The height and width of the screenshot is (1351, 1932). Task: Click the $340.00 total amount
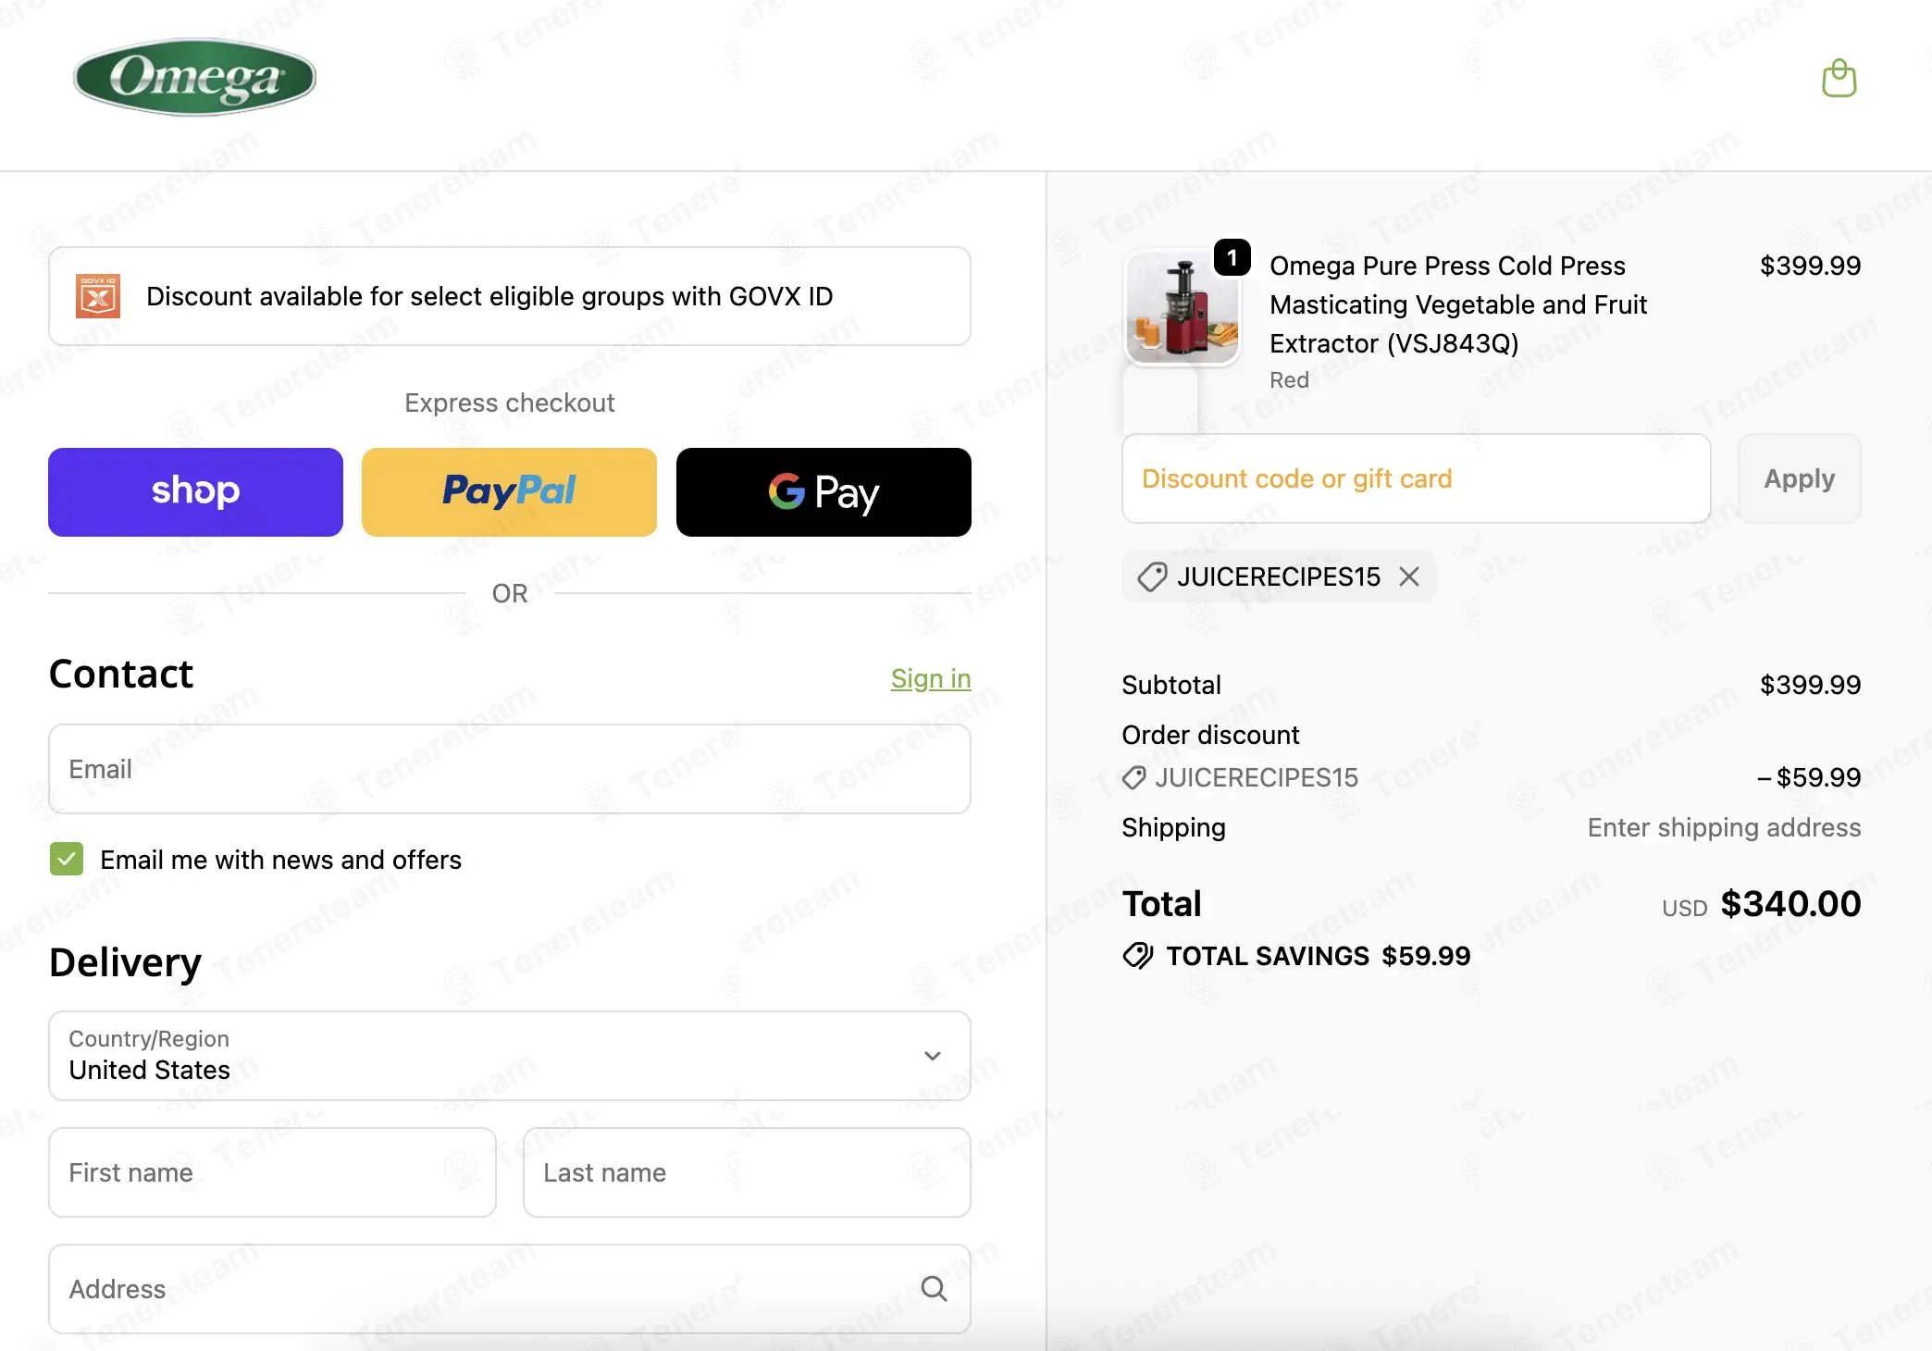(x=1790, y=904)
